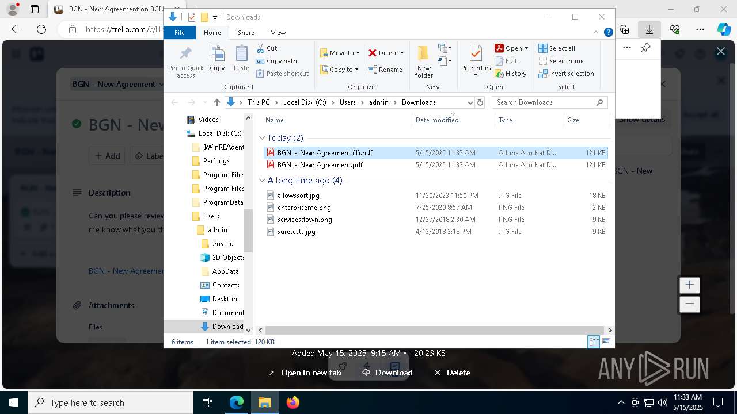Open Copy to dropdown
This screenshot has width=737, height=414.
(339, 70)
